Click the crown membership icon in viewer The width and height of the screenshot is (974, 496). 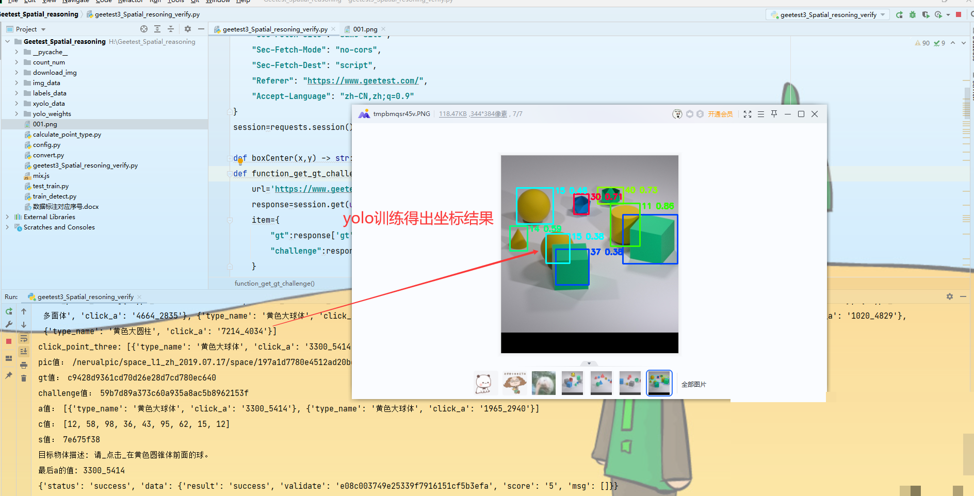(690, 114)
